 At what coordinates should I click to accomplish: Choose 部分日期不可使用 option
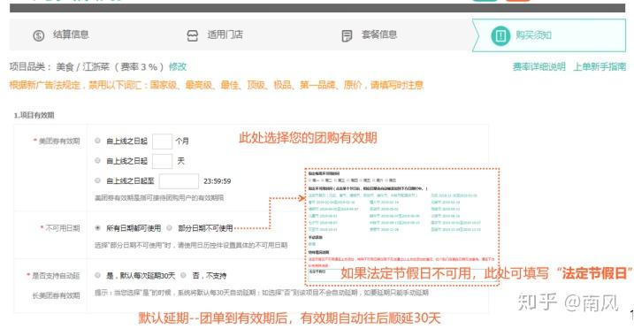[170, 228]
